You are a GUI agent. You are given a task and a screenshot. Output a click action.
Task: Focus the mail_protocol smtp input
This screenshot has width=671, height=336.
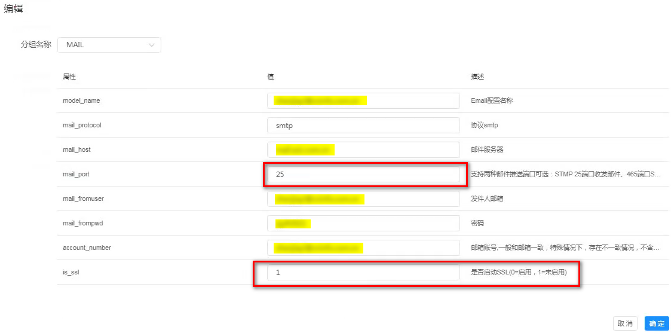click(x=363, y=126)
